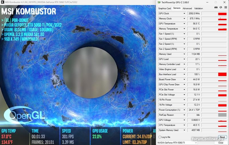Click the Reset button

[x=222, y=137]
